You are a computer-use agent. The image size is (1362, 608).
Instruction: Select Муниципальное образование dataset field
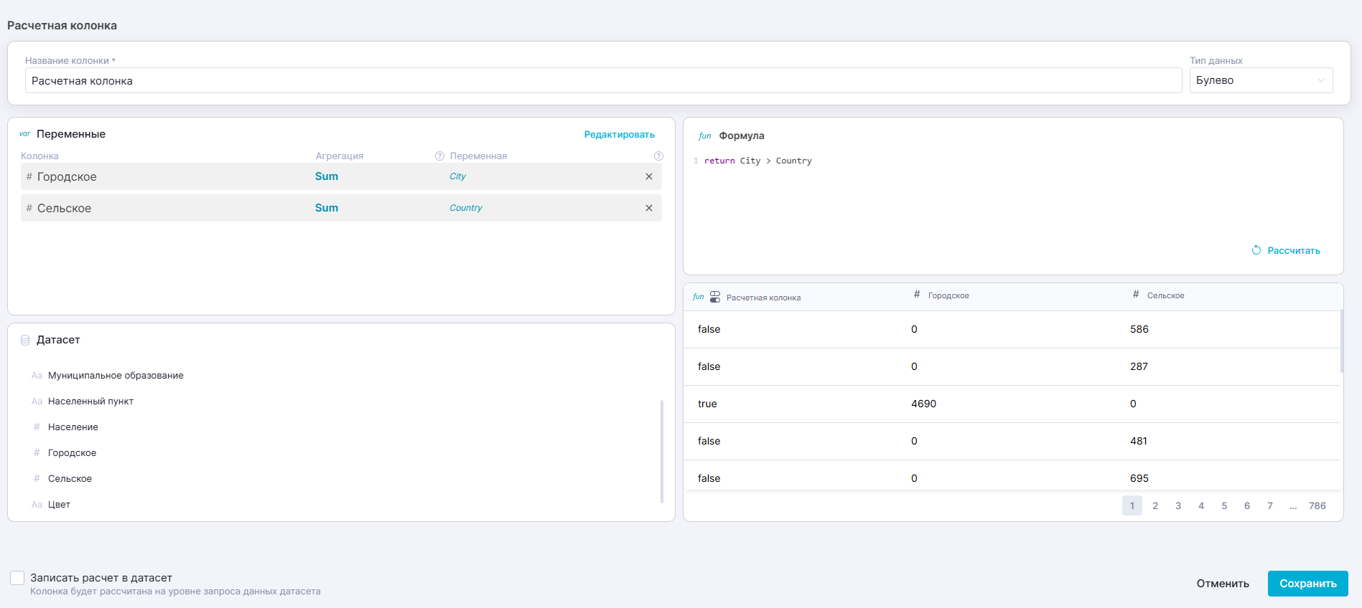(x=116, y=376)
